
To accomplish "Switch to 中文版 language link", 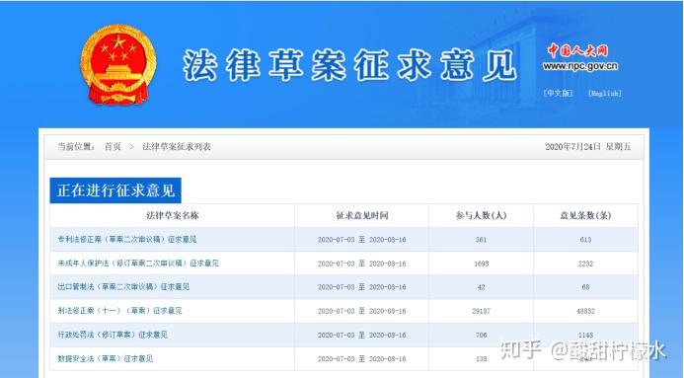I will [x=558, y=94].
